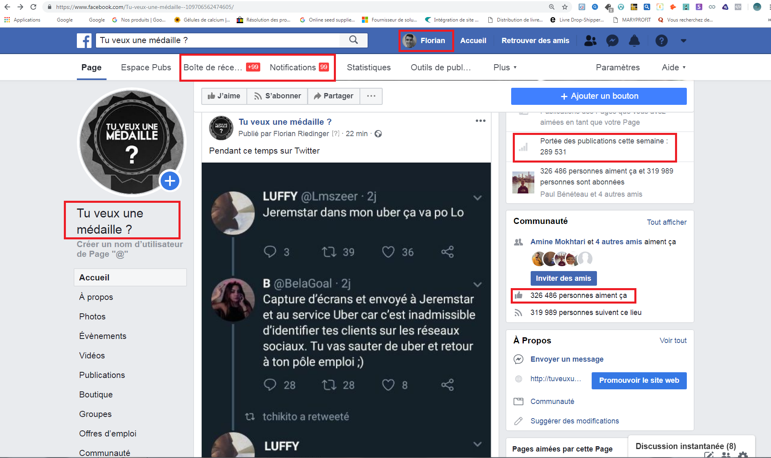
Task: Click Ajouter un bouton
Action: tap(599, 96)
